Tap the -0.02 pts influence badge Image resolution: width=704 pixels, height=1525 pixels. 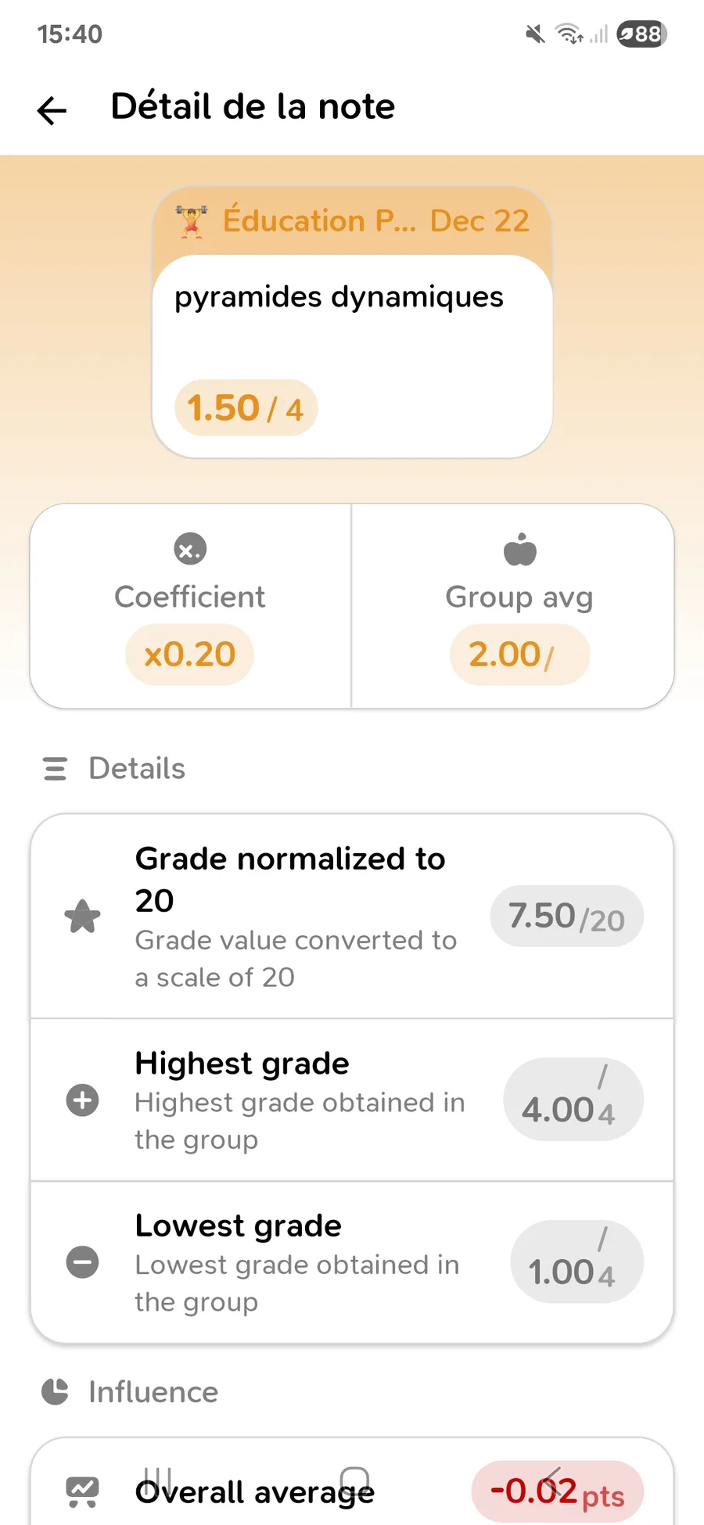coord(557,1491)
